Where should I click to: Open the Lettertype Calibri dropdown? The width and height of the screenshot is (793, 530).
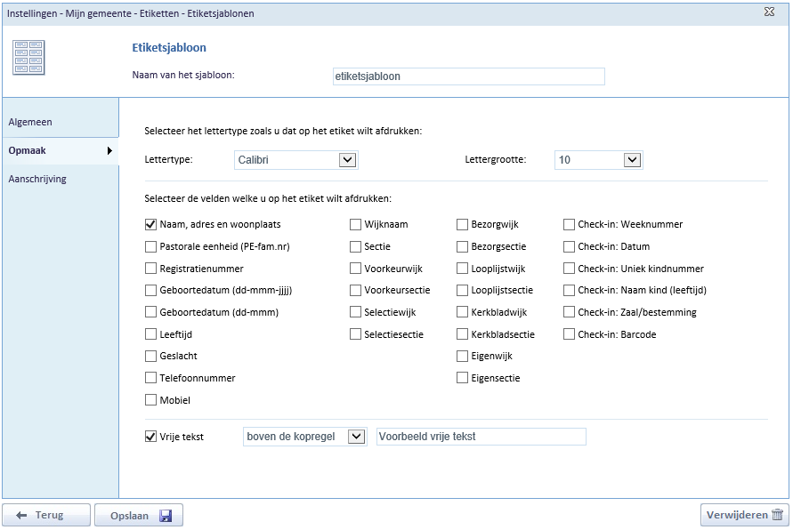296,160
